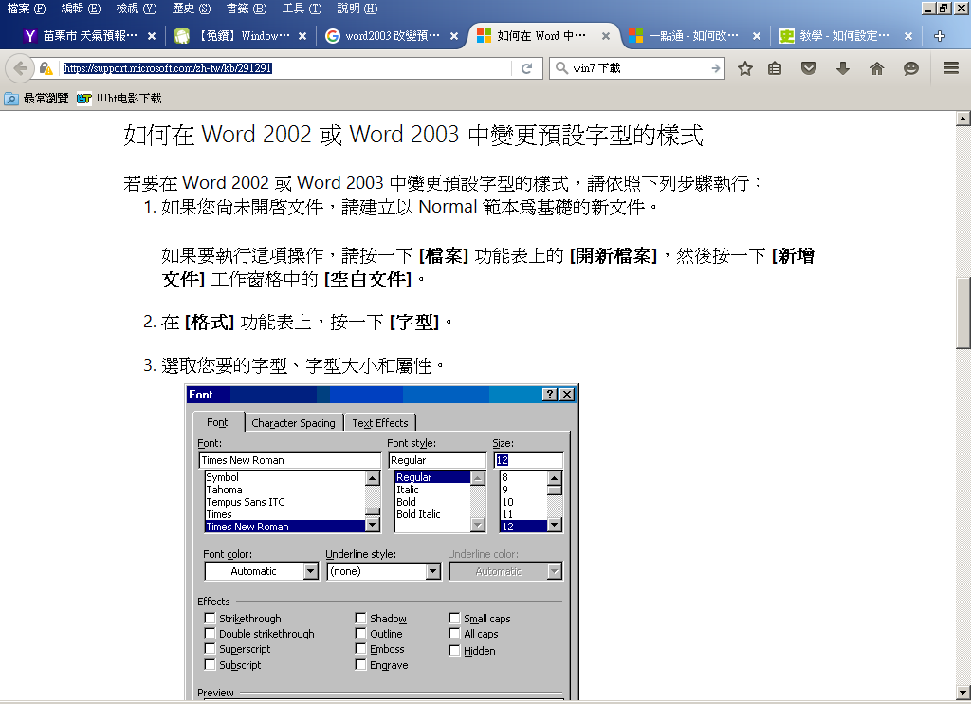Click the search box containing win7 下載
Image resolution: width=971 pixels, height=704 pixels.
coord(638,68)
